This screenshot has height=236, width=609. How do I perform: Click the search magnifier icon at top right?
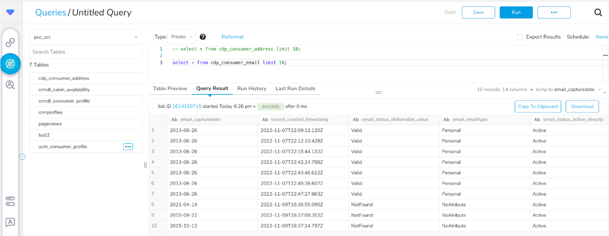tap(598, 13)
